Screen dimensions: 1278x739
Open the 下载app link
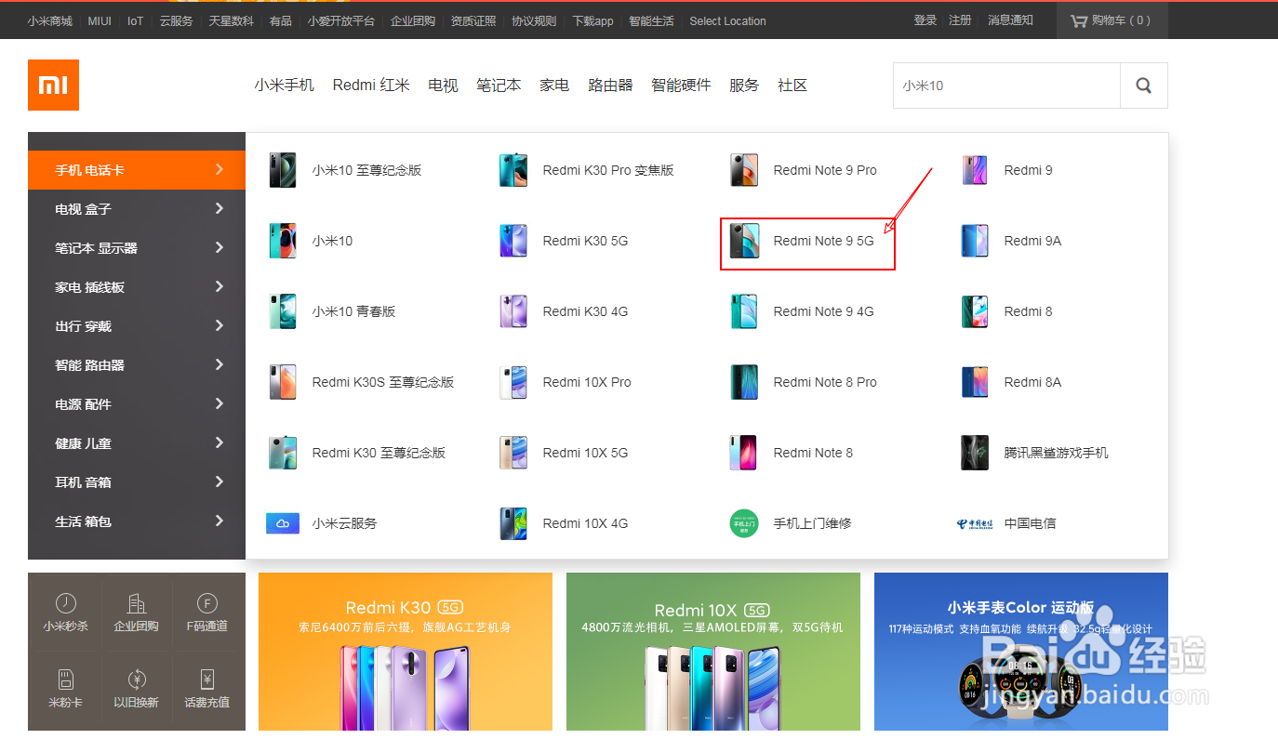click(x=592, y=21)
